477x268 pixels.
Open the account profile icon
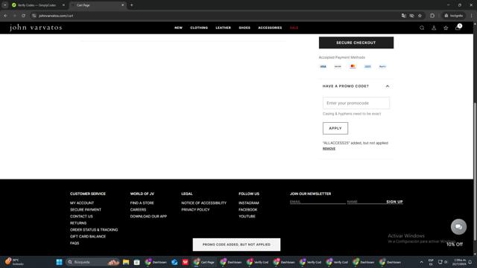point(434,28)
